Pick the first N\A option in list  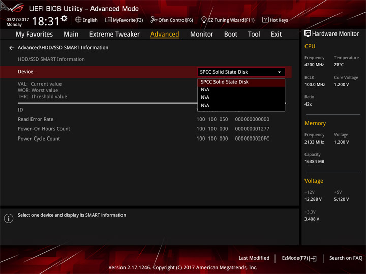point(241,90)
